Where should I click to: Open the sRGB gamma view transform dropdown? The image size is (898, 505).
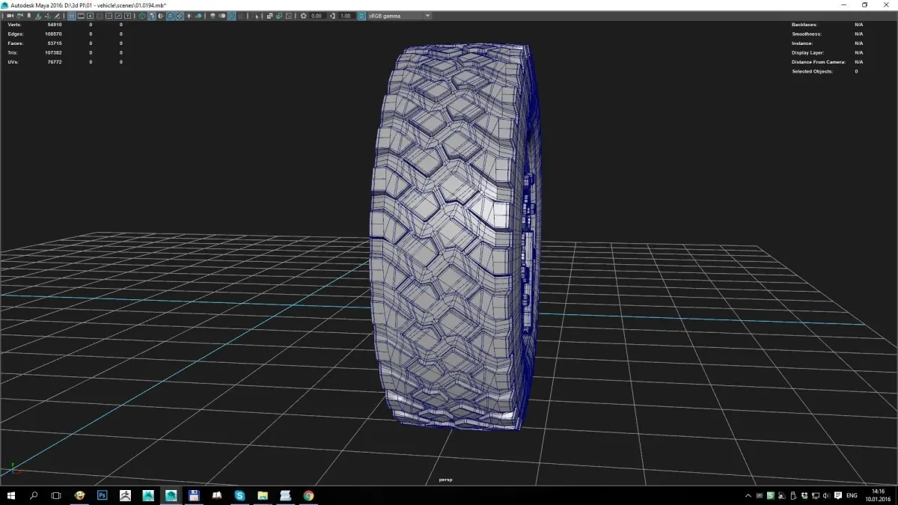point(400,16)
